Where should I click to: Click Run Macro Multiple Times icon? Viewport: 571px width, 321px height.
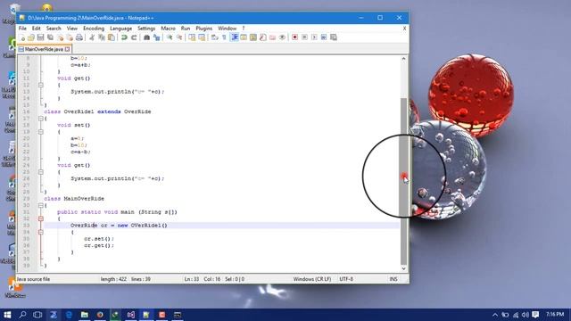323,37
